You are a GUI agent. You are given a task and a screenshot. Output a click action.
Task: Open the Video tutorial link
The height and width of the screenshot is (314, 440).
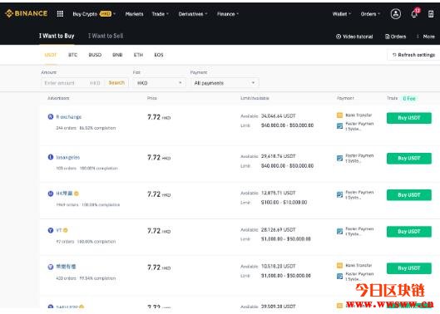pos(354,37)
